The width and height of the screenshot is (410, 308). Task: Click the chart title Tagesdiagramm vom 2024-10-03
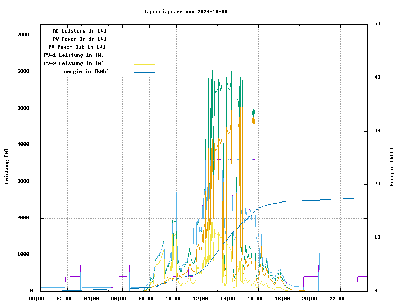(x=185, y=12)
